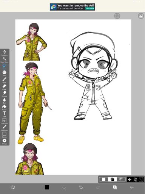Choose the Filter (FX) tool

[4, 73]
